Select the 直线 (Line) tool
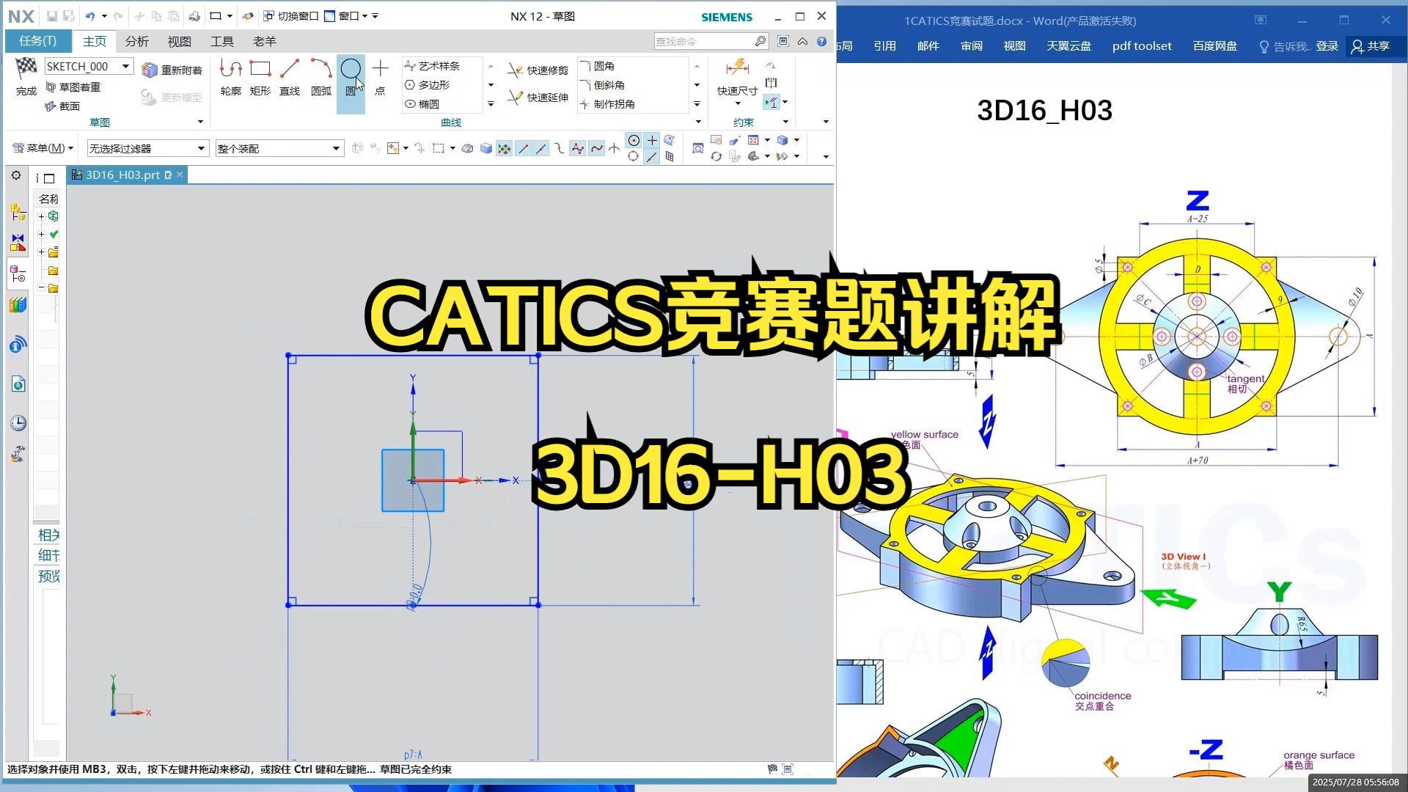Image resolution: width=1408 pixels, height=792 pixels. point(290,77)
